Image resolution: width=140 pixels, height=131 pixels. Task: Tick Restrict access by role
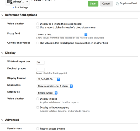click(38, 128)
